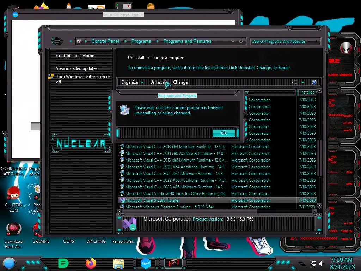The height and width of the screenshot is (271, 361).
Task: Open File Explorer from the taskbar
Action: (118, 263)
